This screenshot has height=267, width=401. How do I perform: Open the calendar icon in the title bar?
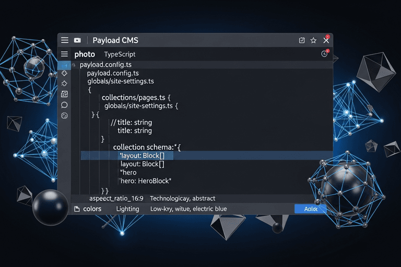pyautogui.click(x=302, y=40)
